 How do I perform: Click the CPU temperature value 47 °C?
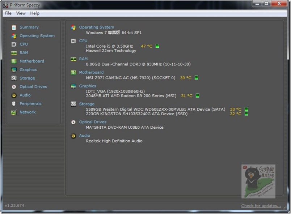147,46
